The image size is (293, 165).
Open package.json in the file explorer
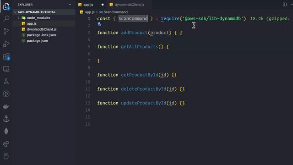37,41
